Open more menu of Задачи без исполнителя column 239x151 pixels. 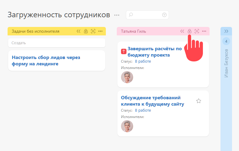point(100,31)
